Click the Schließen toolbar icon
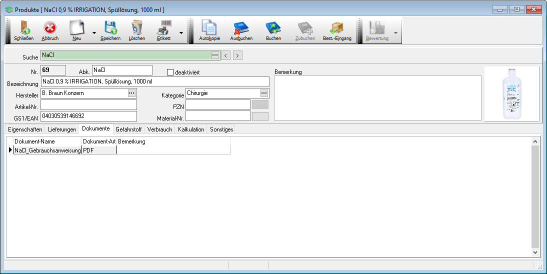 [x=23, y=30]
